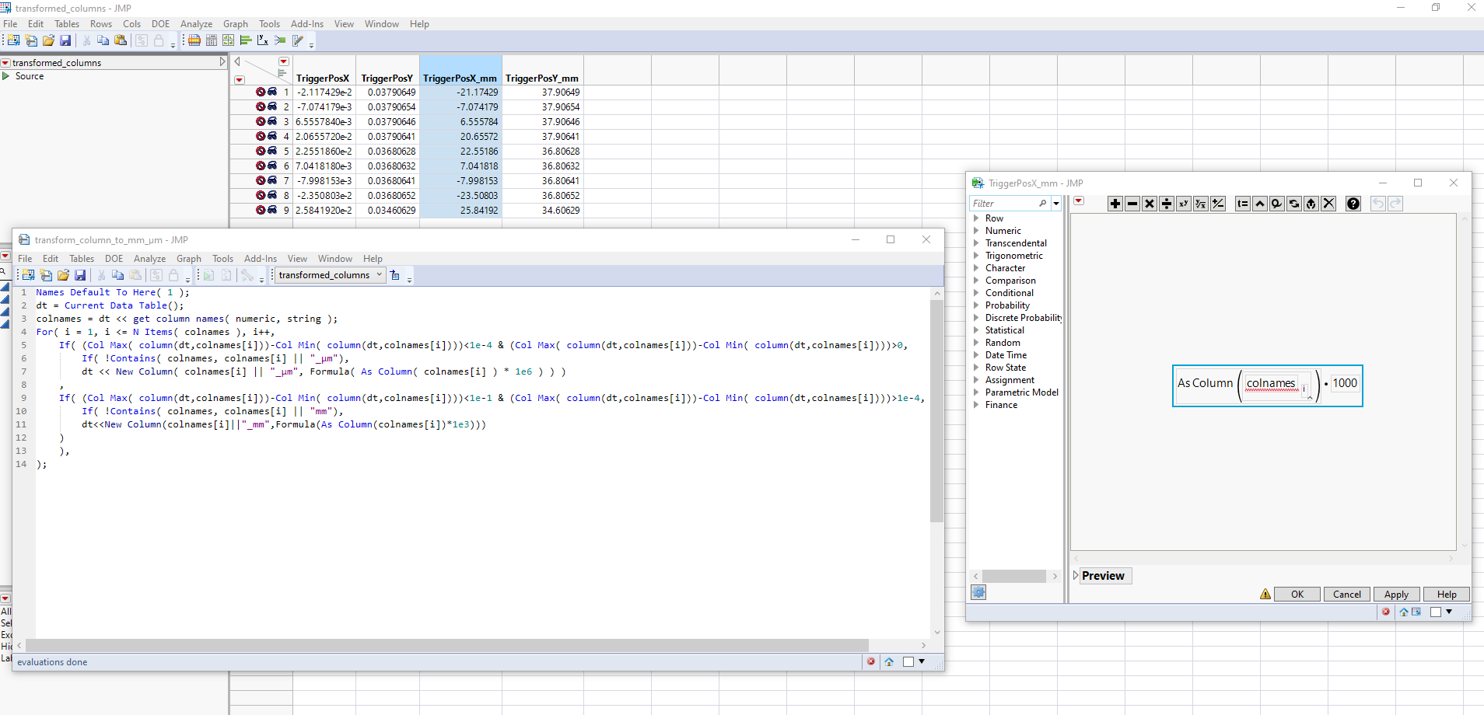Expand the Preview section in the formula editor
The height and width of the screenshot is (715, 1484).
point(1075,575)
